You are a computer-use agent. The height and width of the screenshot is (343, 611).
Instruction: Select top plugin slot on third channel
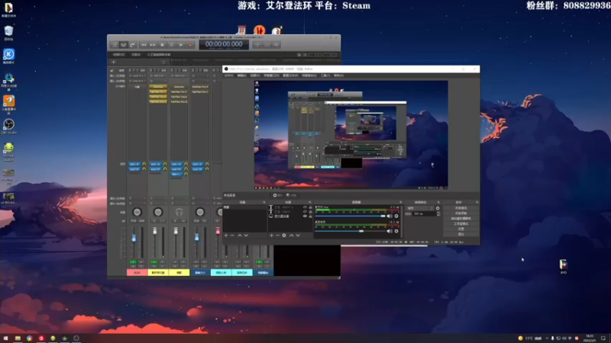click(x=179, y=87)
